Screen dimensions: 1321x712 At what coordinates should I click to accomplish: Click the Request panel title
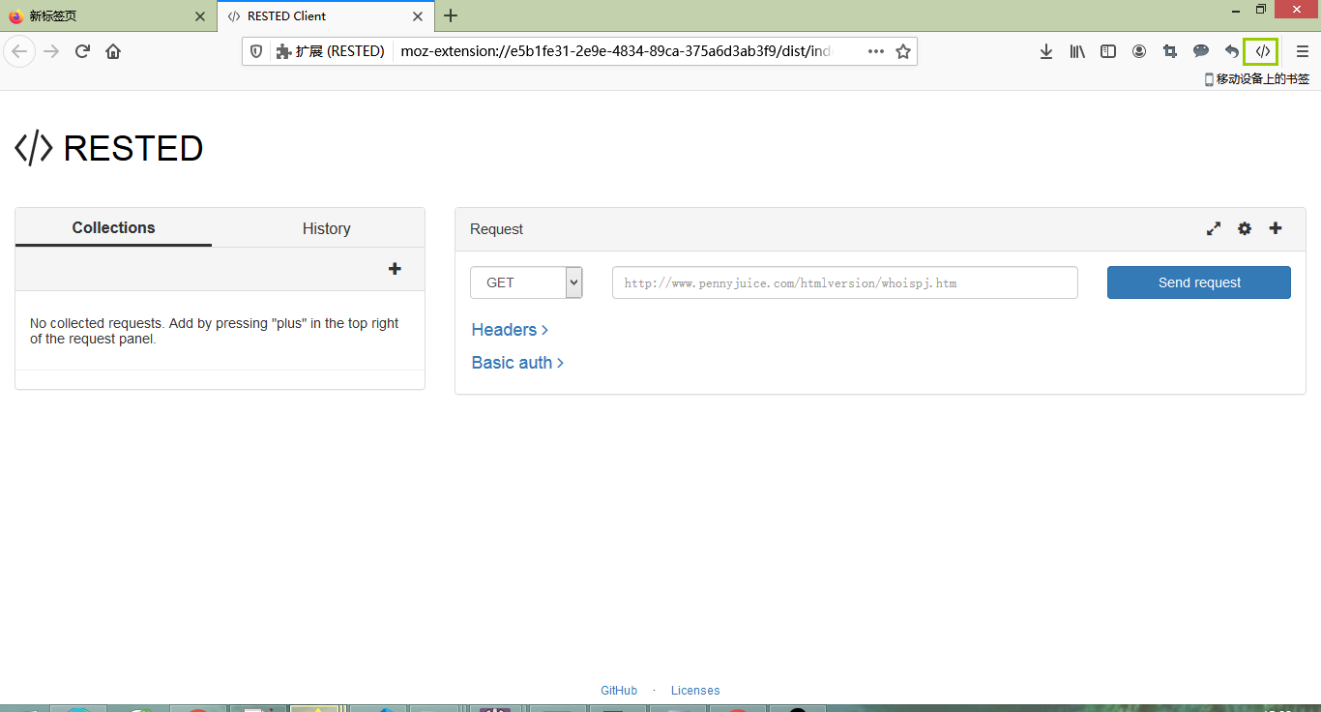pyautogui.click(x=496, y=229)
